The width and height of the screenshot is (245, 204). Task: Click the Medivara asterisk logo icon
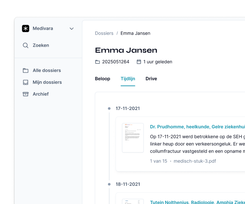26,28
